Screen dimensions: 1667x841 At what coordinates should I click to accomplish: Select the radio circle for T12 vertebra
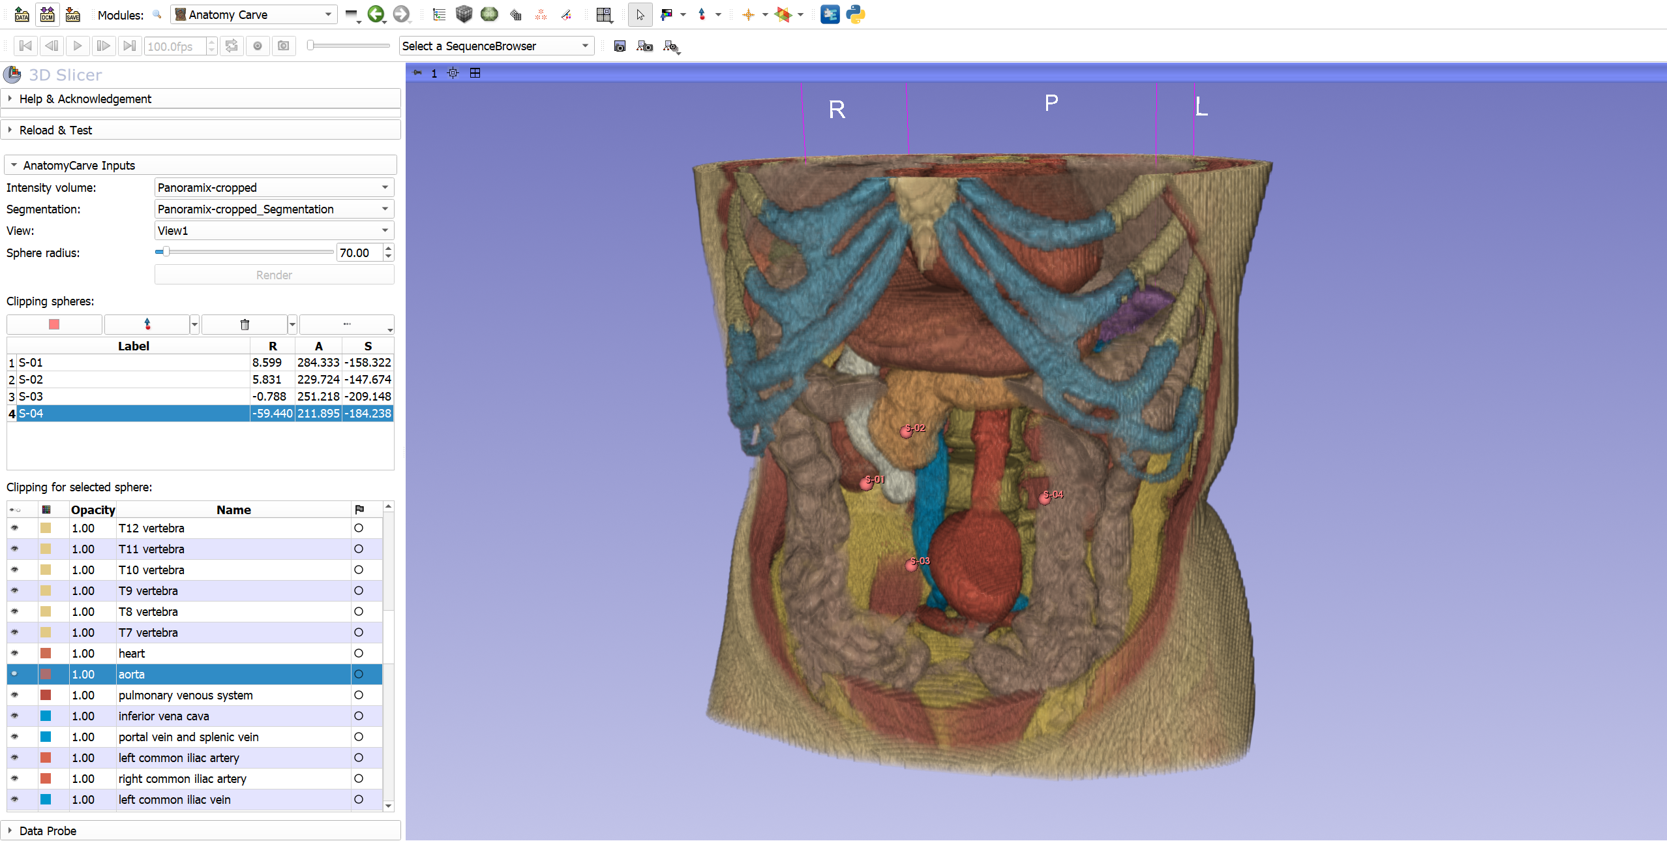point(359,528)
